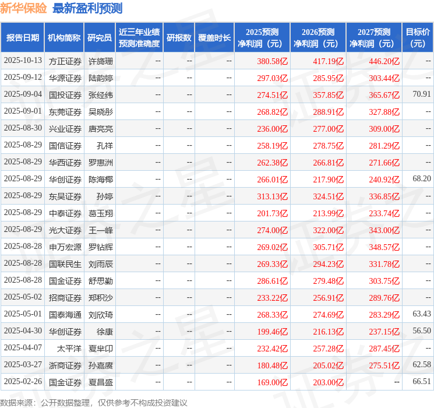Screen dimensions: 434x408
Task: Click the value 380.58亿
Action: coord(273,61)
